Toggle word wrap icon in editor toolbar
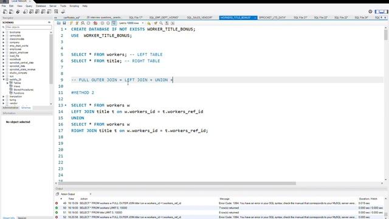Image resolution: width=389 pixels, height=219 pixels. (x=173, y=23)
